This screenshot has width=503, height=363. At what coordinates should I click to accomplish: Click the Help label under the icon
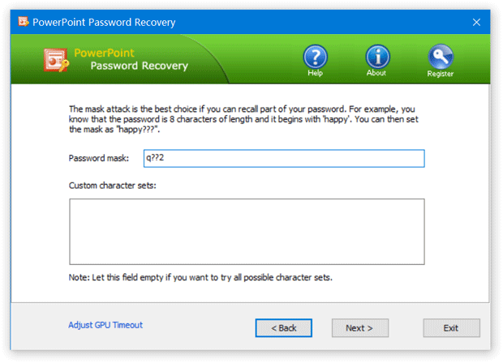pos(315,74)
